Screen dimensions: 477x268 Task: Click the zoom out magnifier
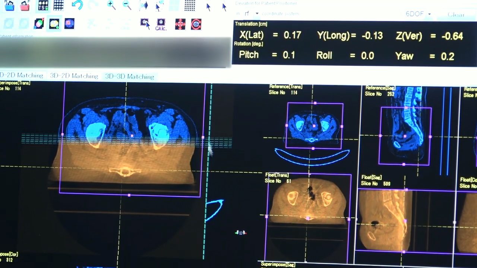click(127, 5)
